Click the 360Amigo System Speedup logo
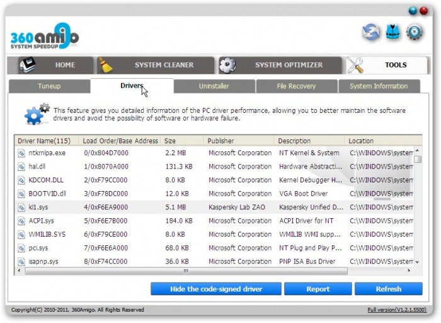This screenshot has height=323, width=441. click(x=44, y=38)
